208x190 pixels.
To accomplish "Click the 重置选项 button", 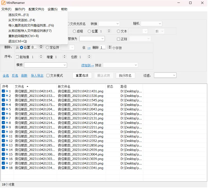I will point(82,76).
